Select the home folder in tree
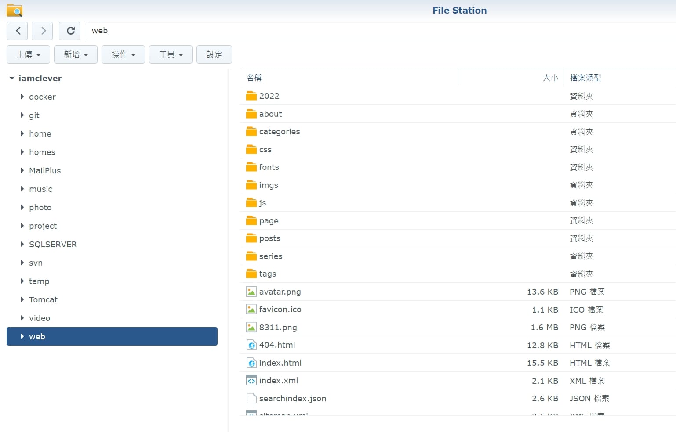The height and width of the screenshot is (432, 676). click(40, 133)
